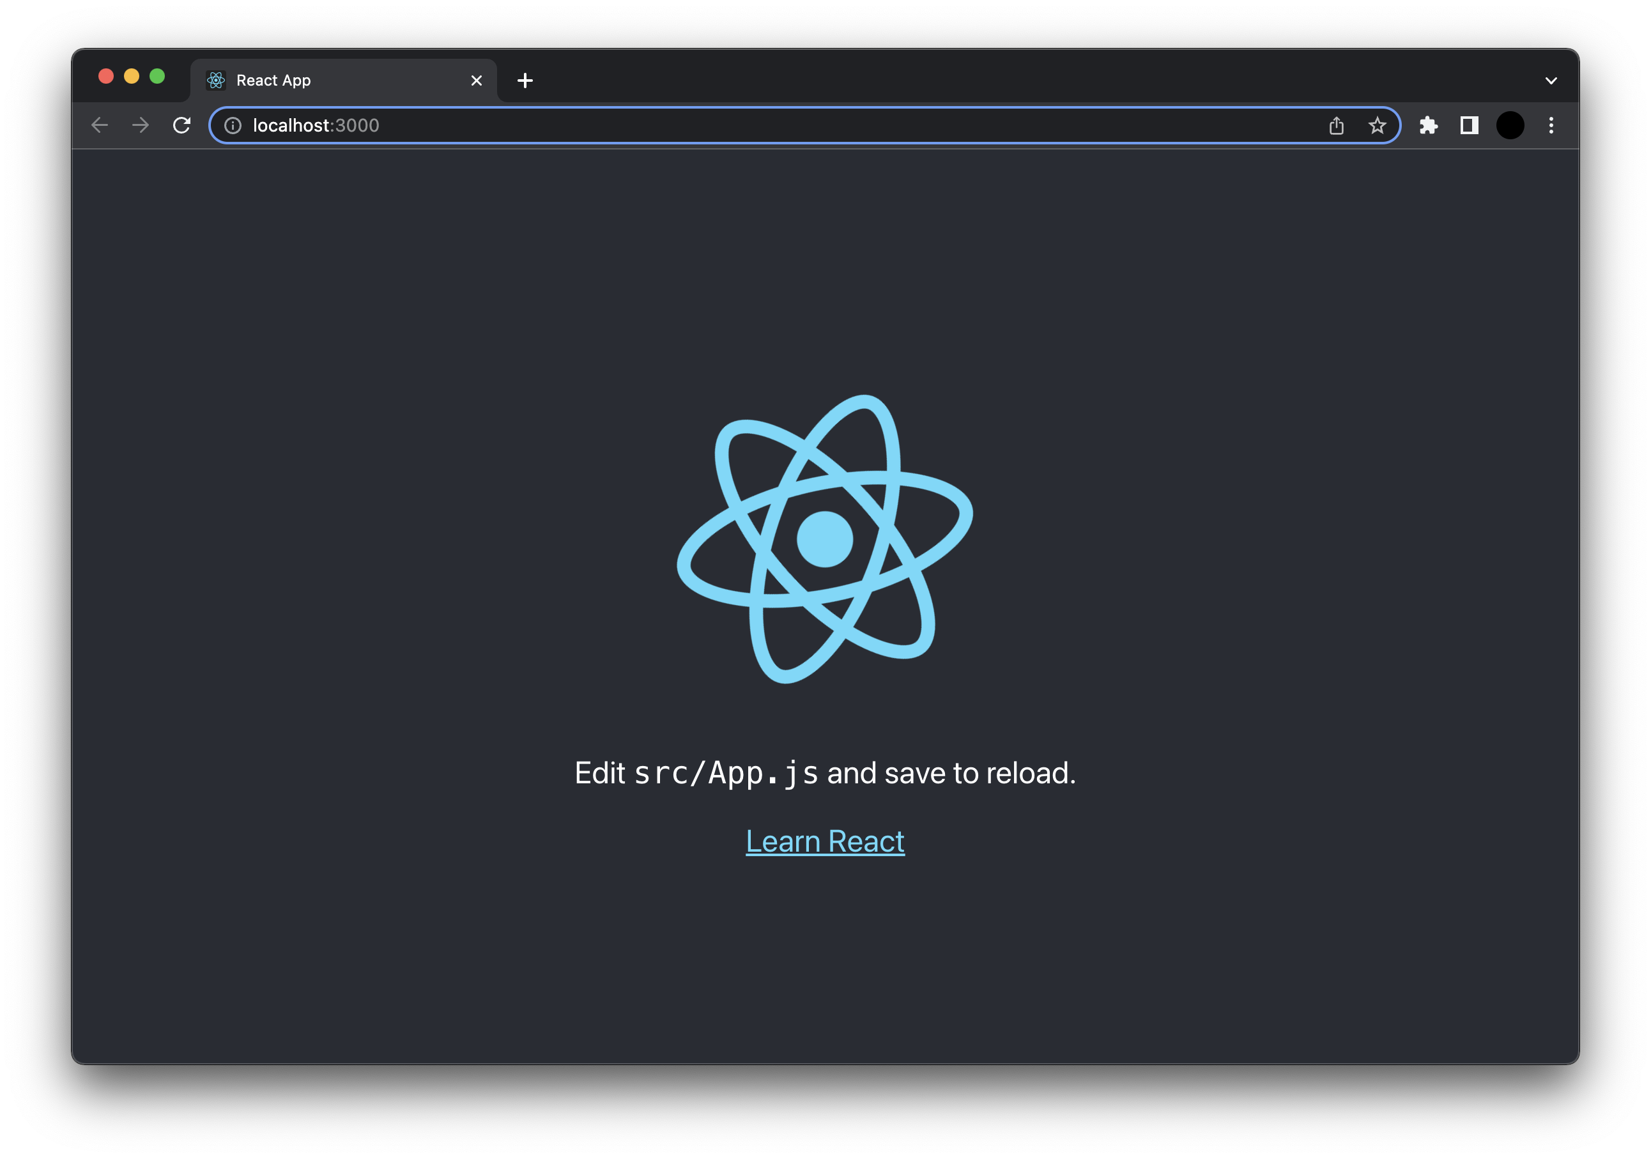Open Chrome's three-dot menu
Screen dimensions: 1651x1159
click(1551, 125)
